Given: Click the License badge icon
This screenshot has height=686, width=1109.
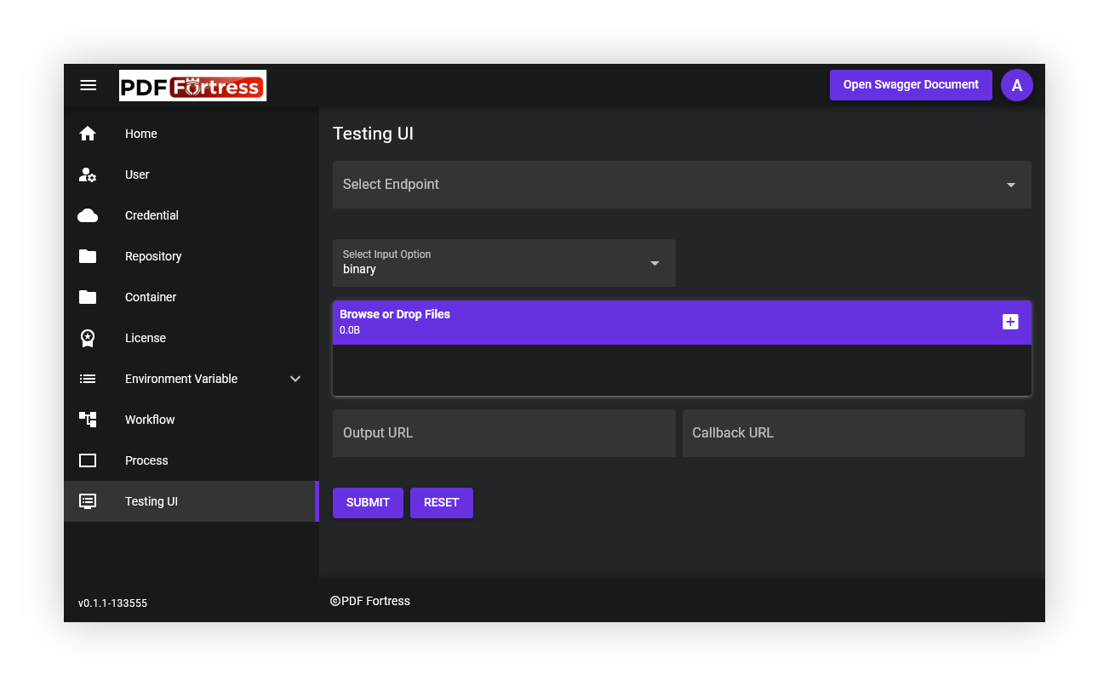Looking at the screenshot, I should coord(88,338).
